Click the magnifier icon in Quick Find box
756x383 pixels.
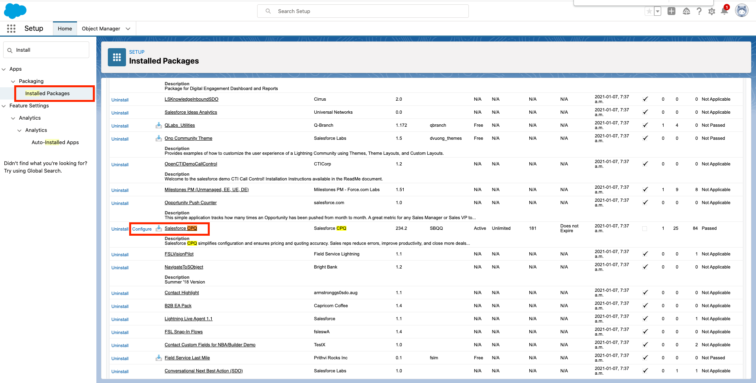point(10,50)
